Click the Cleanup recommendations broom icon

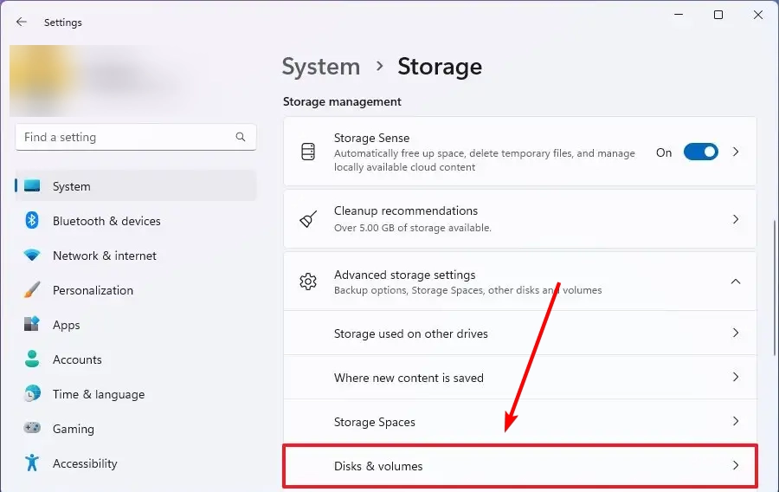pyautogui.click(x=308, y=219)
